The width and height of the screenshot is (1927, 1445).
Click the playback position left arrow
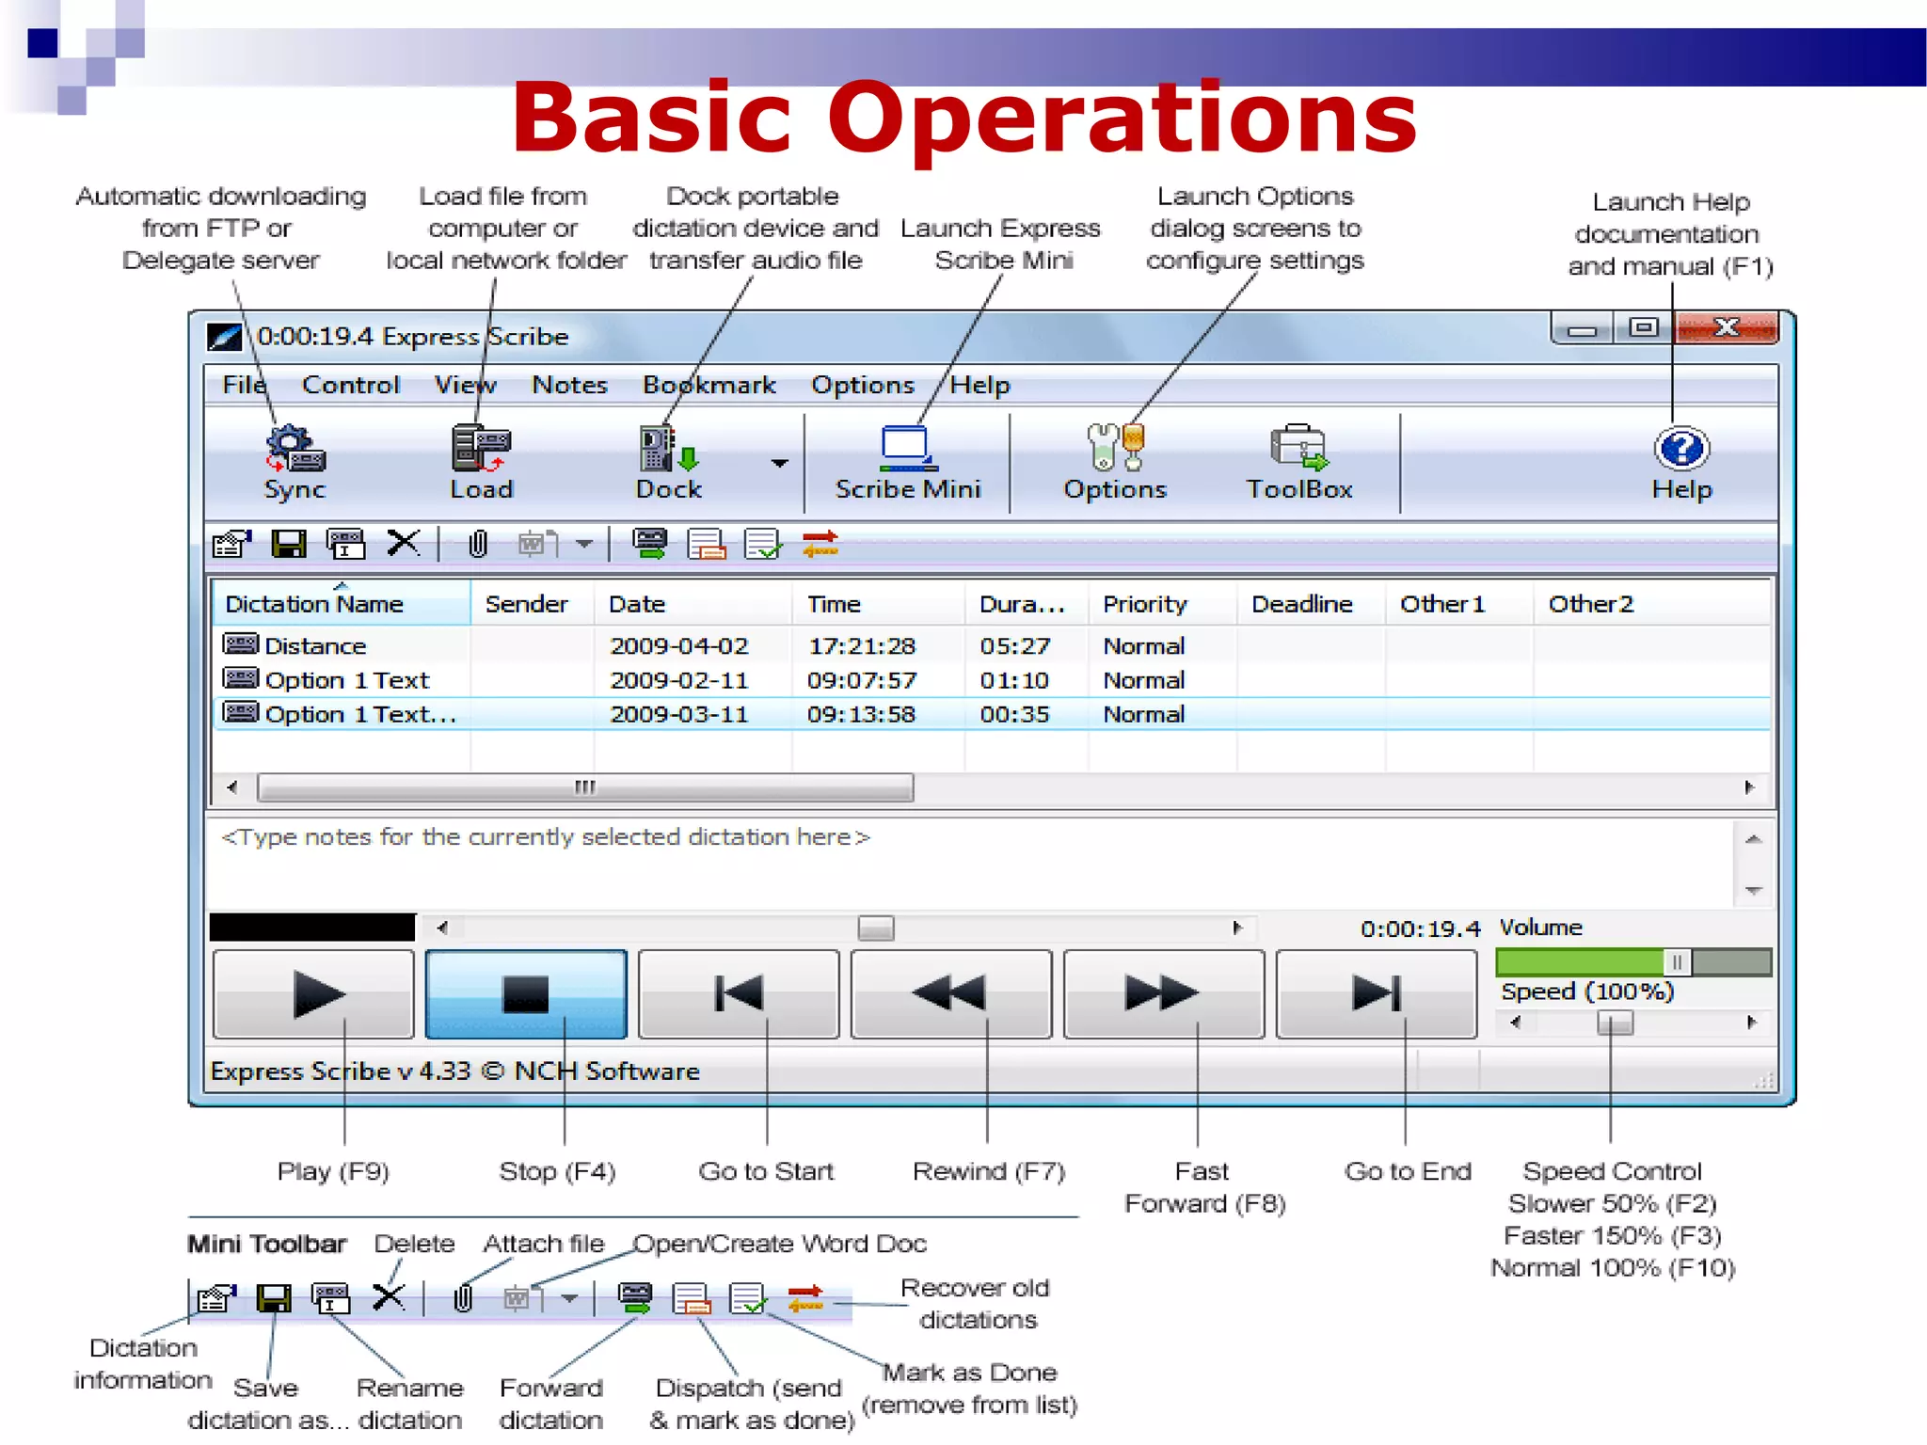point(442,929)
